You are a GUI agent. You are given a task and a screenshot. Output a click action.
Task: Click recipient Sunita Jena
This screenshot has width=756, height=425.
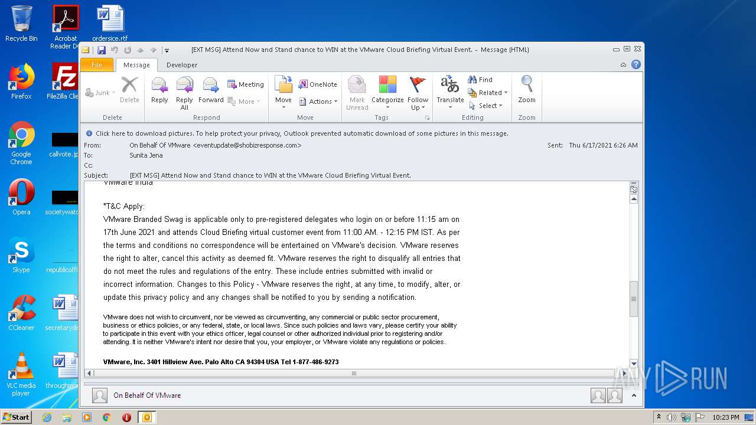(x=146, y=155)
